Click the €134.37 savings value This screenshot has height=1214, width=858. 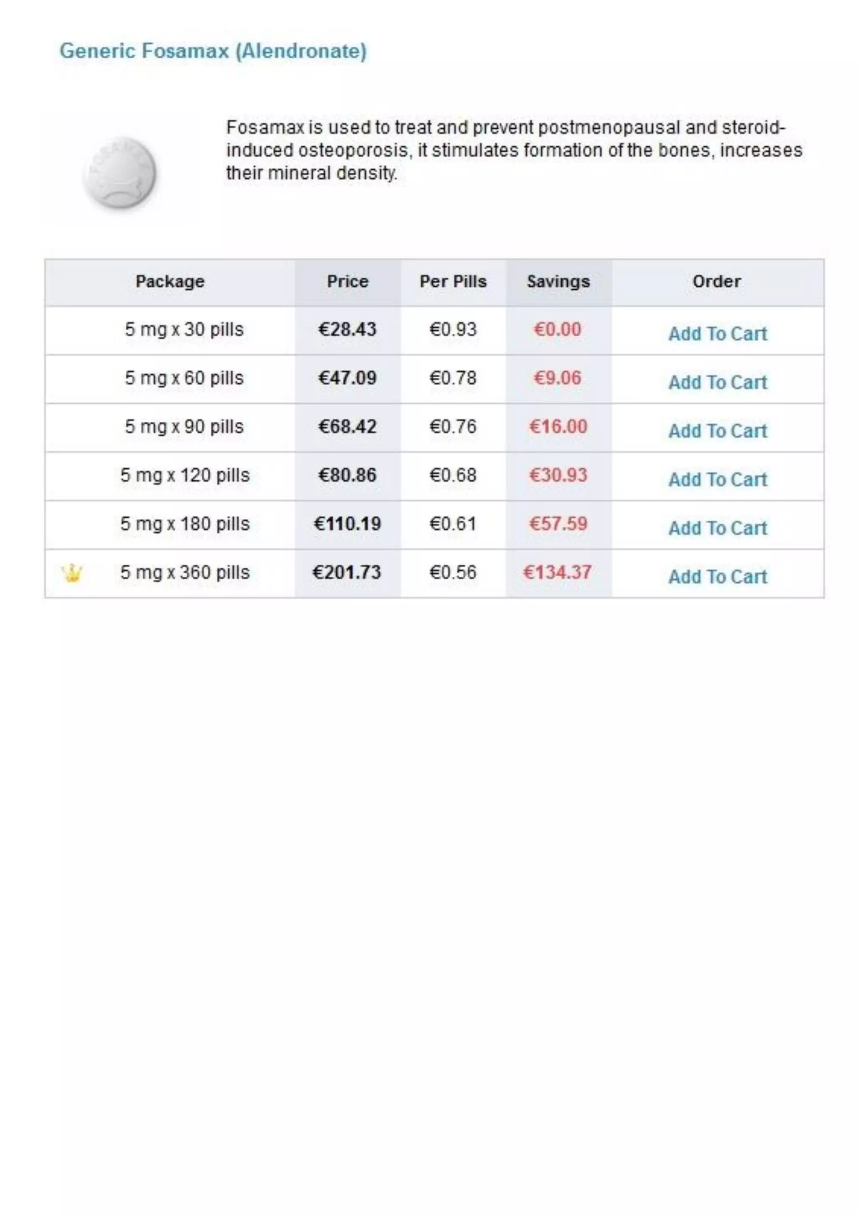557,572
